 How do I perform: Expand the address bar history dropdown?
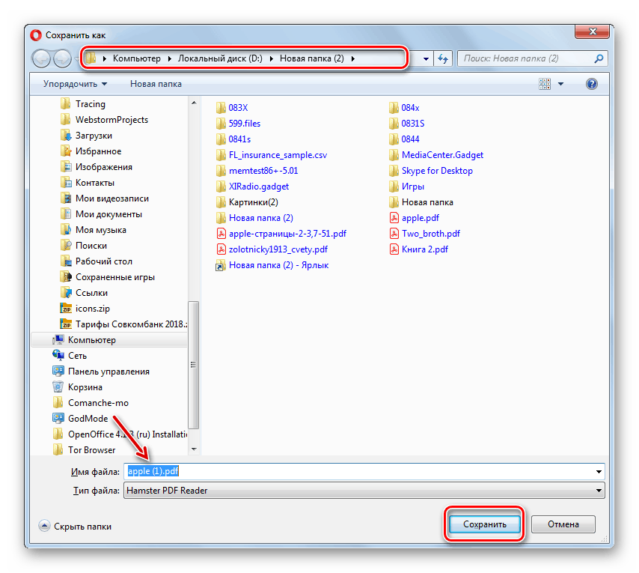[x=426, y=58]
